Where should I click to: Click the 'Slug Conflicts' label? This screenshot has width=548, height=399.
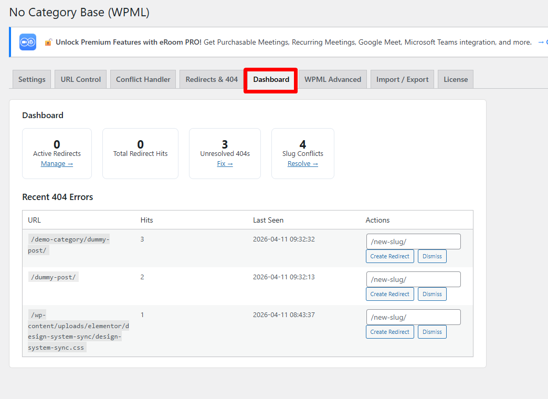click(x=303, y=153)
